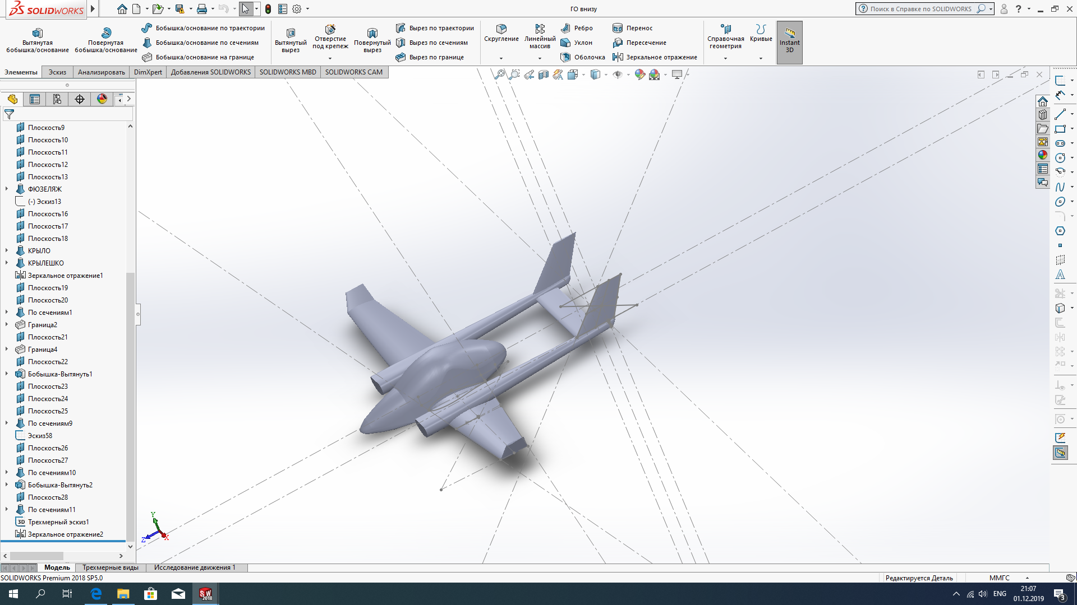Expand КРЫЛО feature node
Screen dimensions: 1077x605
coord(7,251)
